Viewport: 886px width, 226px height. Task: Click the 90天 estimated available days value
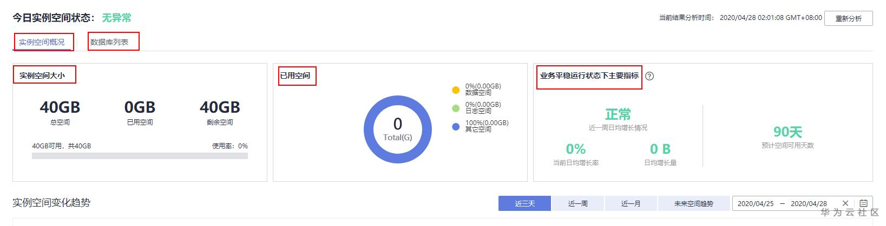click(787, 132)
